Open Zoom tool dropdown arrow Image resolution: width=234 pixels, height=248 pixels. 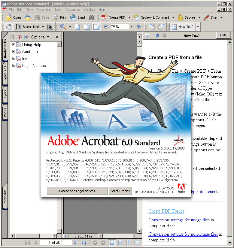pyautogui.click(x=70, y=27)
